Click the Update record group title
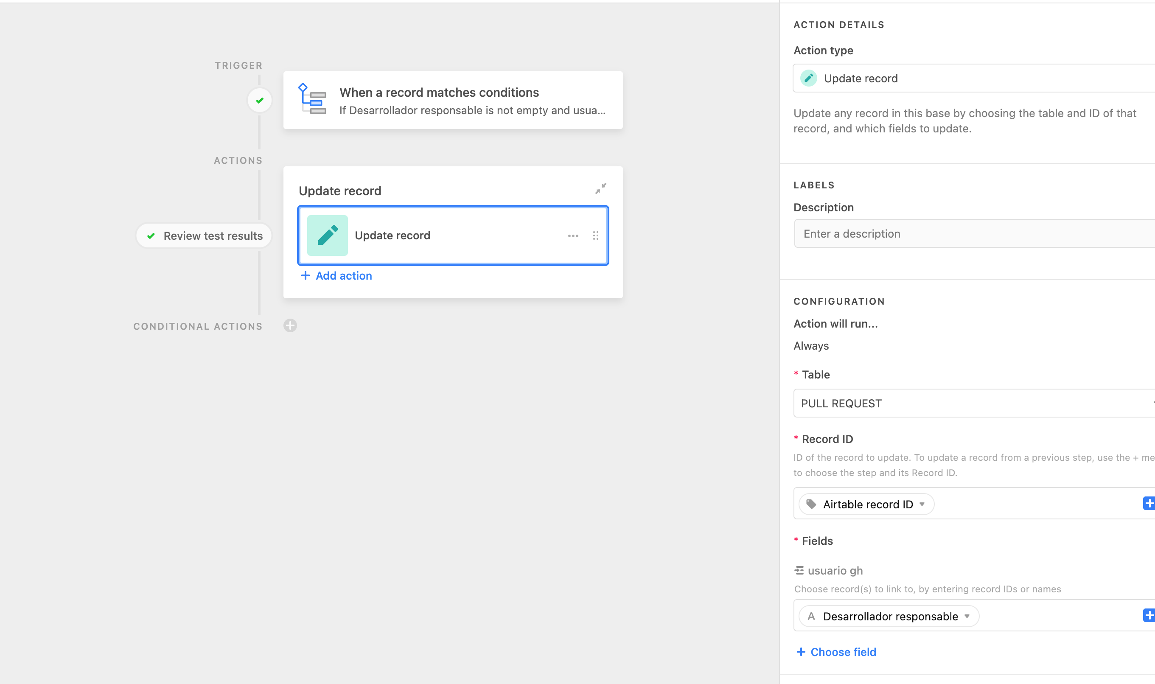 pos(340,191)
